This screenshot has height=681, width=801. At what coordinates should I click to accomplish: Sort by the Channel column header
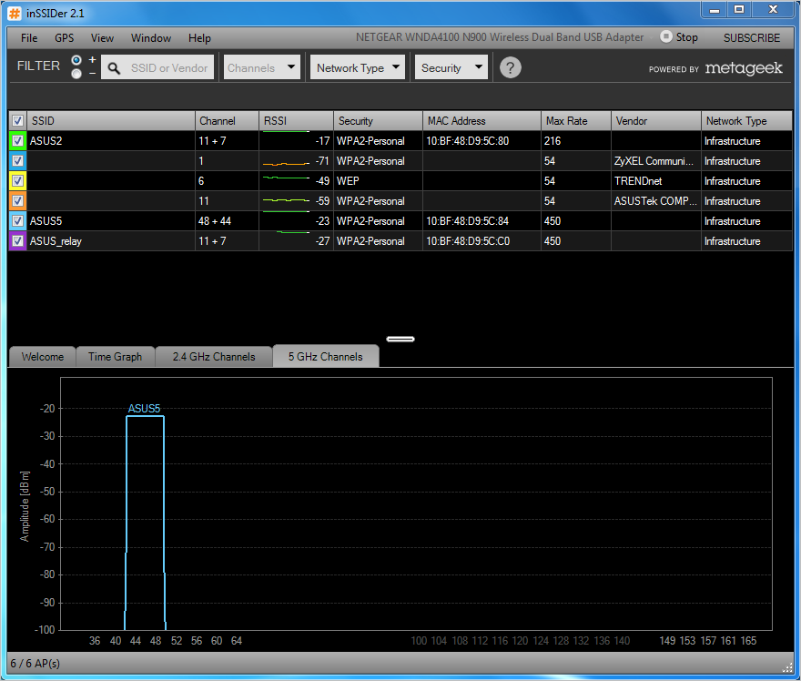(x=227, y=120)
